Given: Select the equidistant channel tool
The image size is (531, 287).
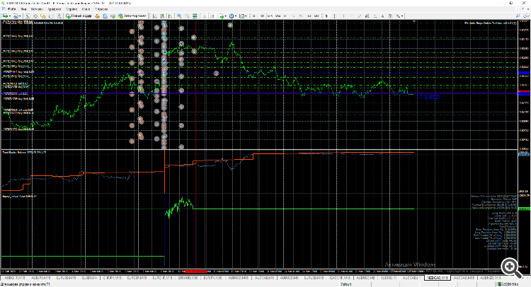Looking at the screenshot, I should (367, 16).
